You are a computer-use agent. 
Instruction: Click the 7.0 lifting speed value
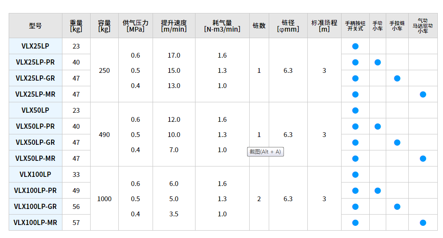[x=174, y=150]
